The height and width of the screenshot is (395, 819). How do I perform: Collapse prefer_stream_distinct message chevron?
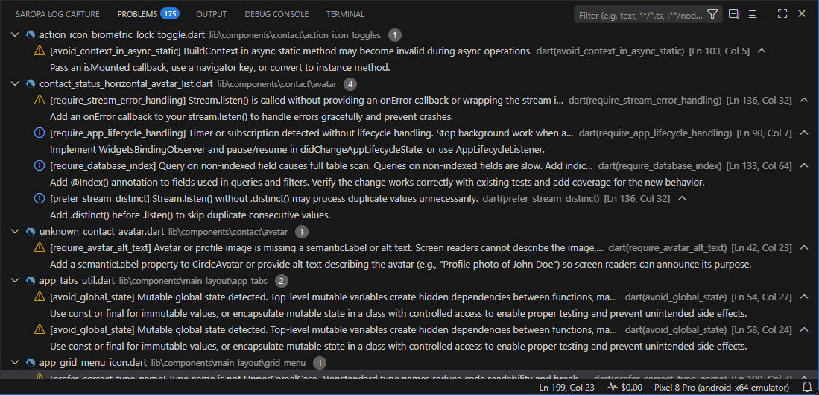[682, 198]
